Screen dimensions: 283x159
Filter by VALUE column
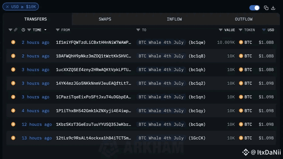pos(221,30)
